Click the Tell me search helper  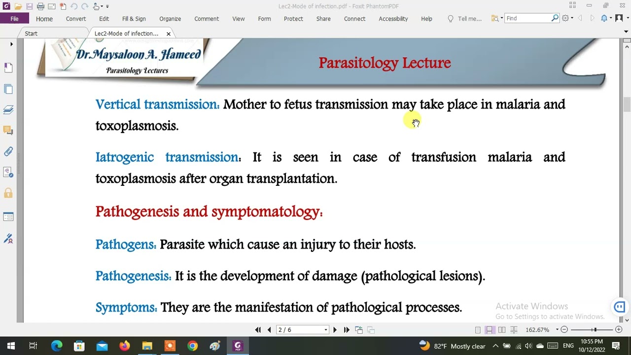click(464, 19)
